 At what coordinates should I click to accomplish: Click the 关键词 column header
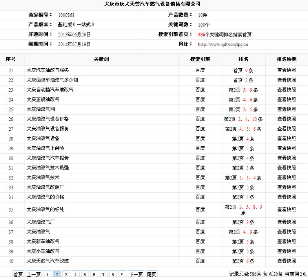tap(101, 59)
